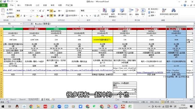
Task: Toggle Wrap Text (自动换行)
Action: [x=70, y=11]
